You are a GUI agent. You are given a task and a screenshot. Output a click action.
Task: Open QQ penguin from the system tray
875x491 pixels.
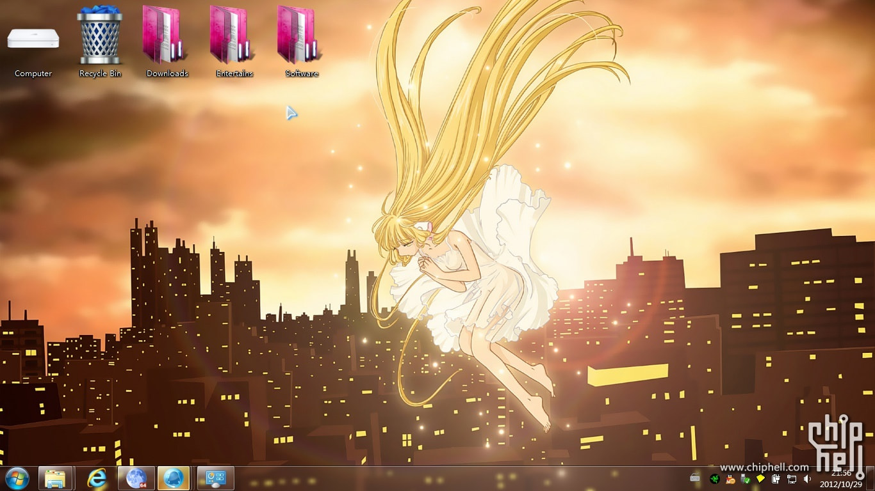tap(730, 478)
